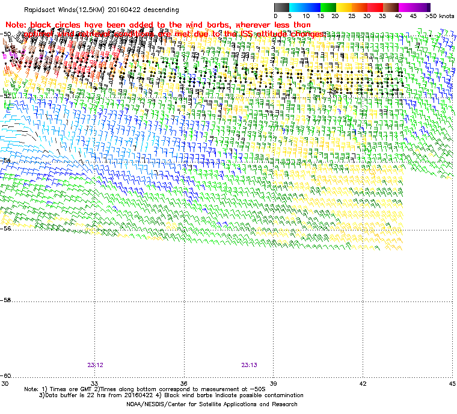Click the '10' legend scale value
The image size is (457, 414).
point(305,16)
